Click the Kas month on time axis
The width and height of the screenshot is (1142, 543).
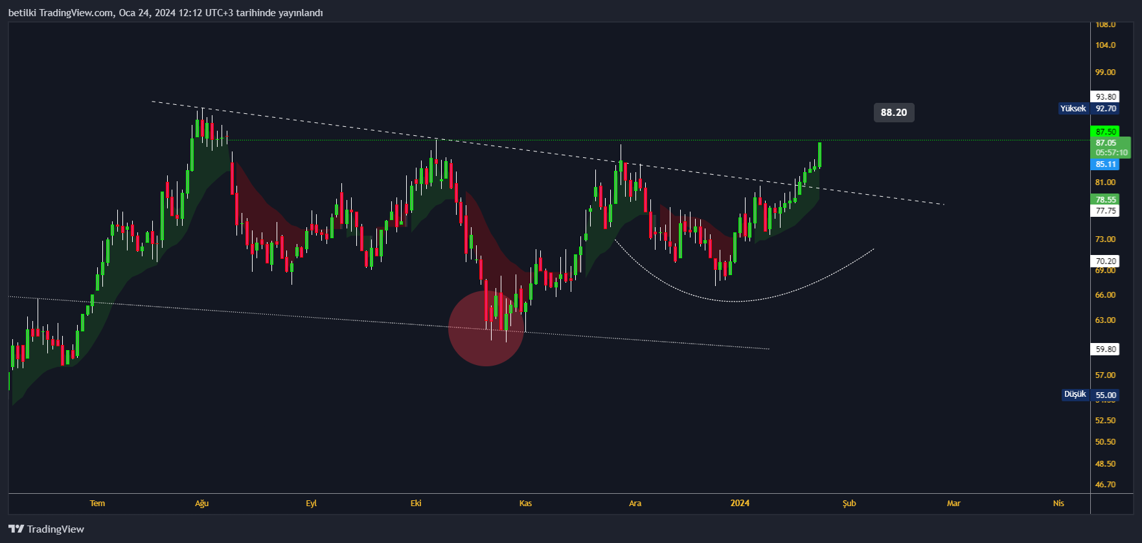525,504
